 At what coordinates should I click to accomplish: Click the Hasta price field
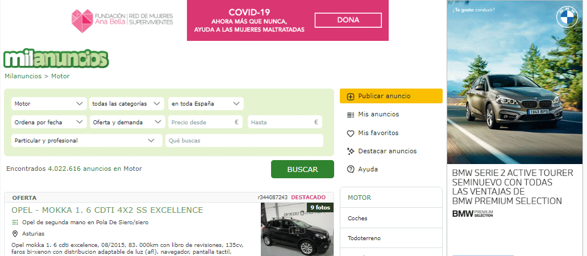tap(285, 122)
